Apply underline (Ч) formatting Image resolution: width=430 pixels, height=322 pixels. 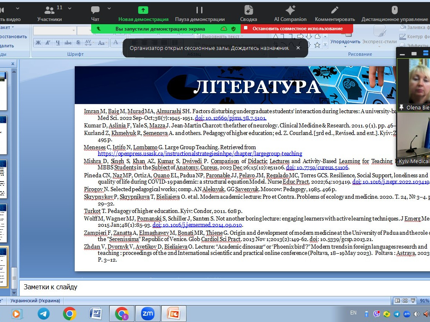click(58, 42)
